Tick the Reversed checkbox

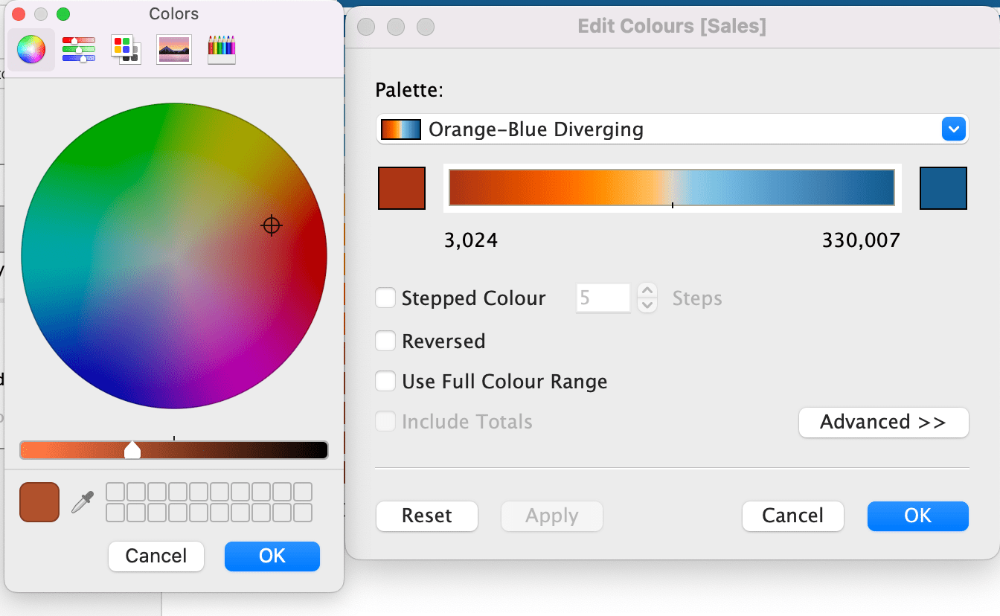[x=385, y=341]
